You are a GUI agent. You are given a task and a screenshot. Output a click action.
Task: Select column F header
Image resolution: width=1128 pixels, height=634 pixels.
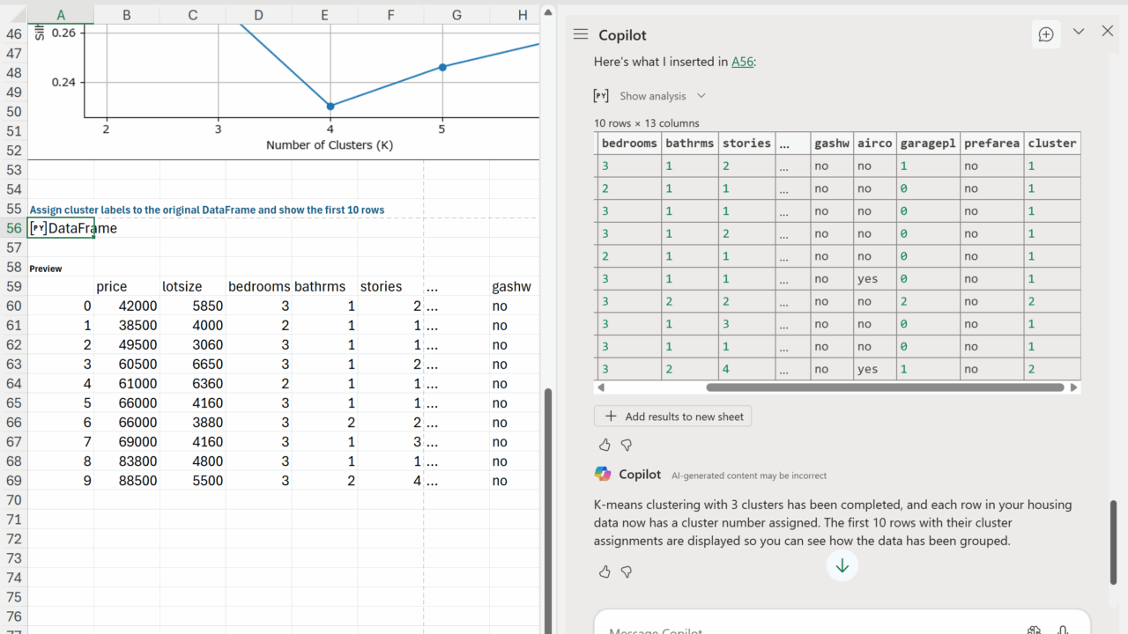coord(390,15)
